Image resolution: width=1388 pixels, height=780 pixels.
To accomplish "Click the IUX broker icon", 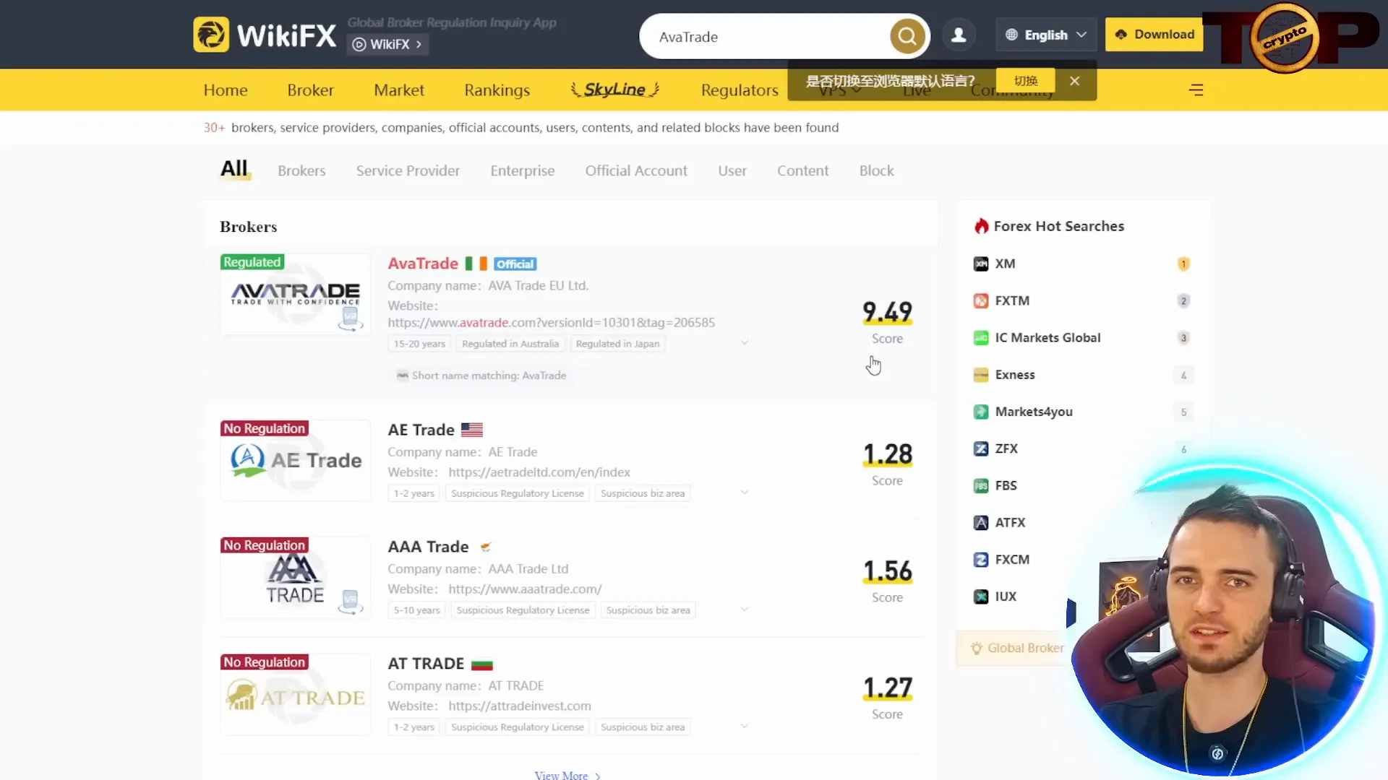I will (x=981, y=597).
